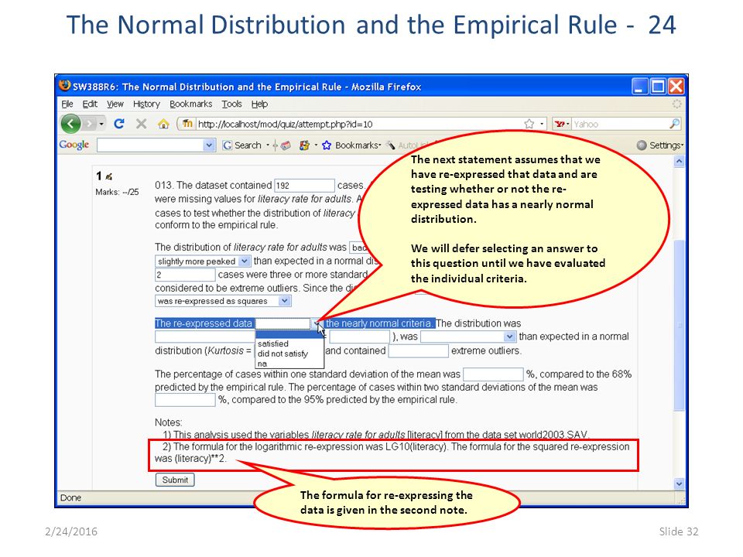This screenshot has width=743, height=557.
Task: Click the page scrollbar up arrow
Action: pyautogui.click(x=679, y=162)
